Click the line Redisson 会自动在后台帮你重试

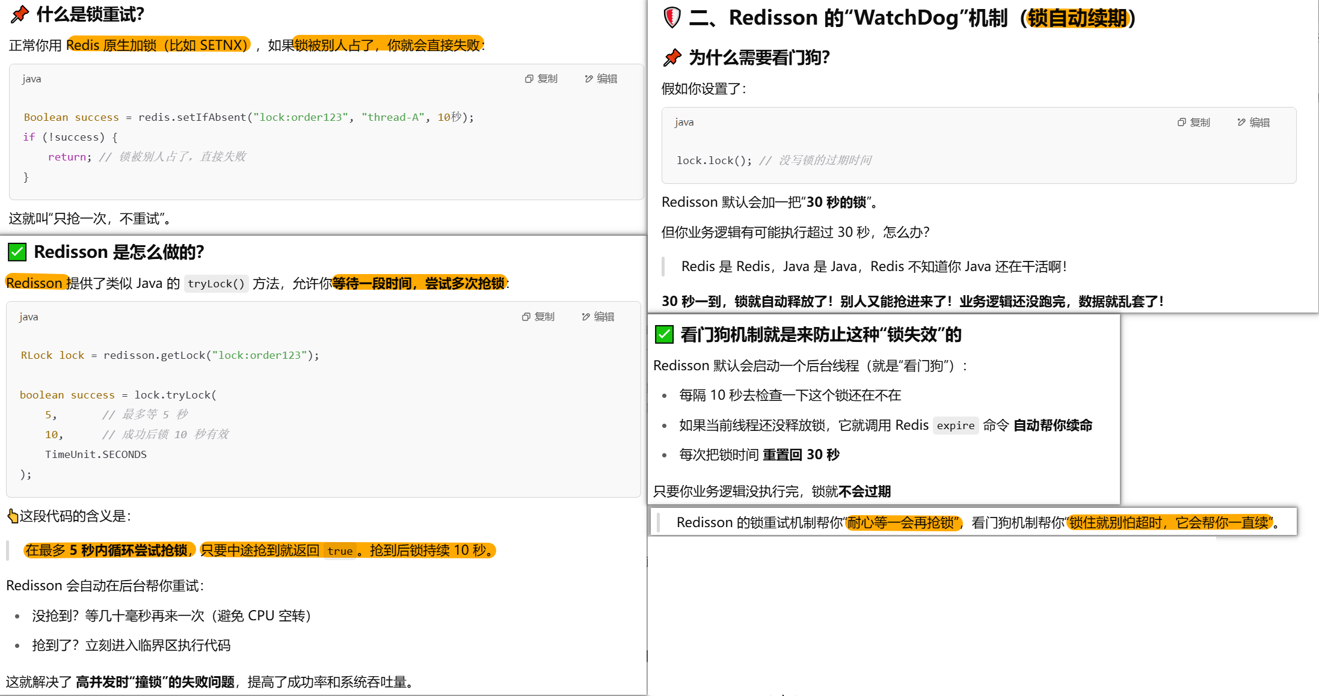105,585
